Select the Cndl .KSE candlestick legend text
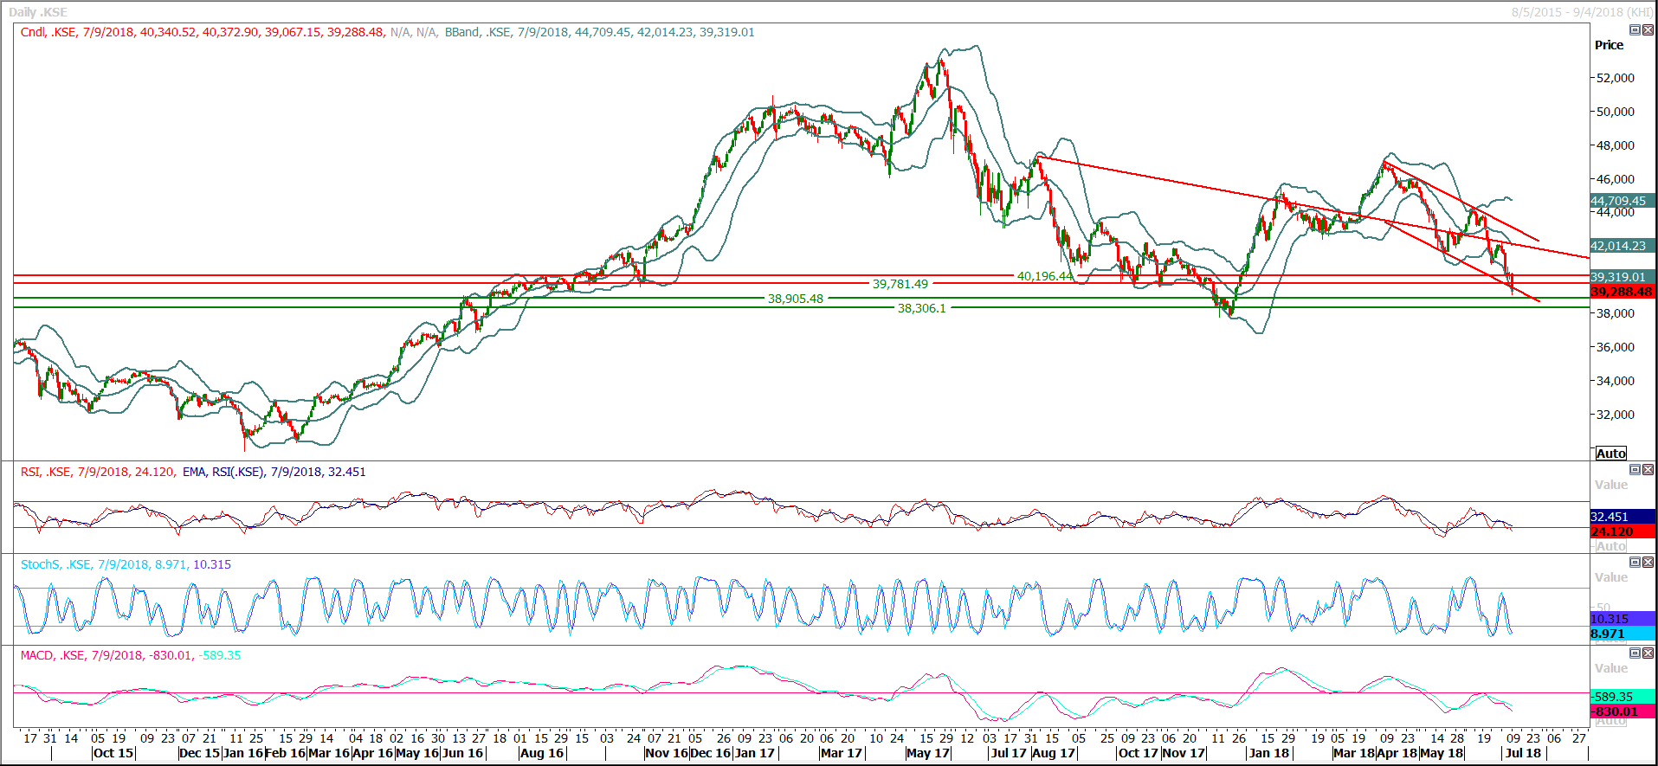The width and height of the screenshot is (1658, 766). pos(203,32)
